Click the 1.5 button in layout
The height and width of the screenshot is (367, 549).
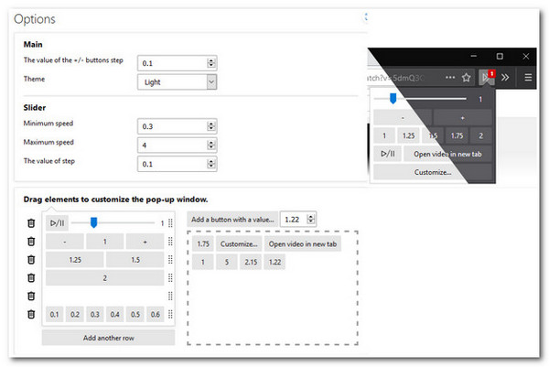coord(135,260)
